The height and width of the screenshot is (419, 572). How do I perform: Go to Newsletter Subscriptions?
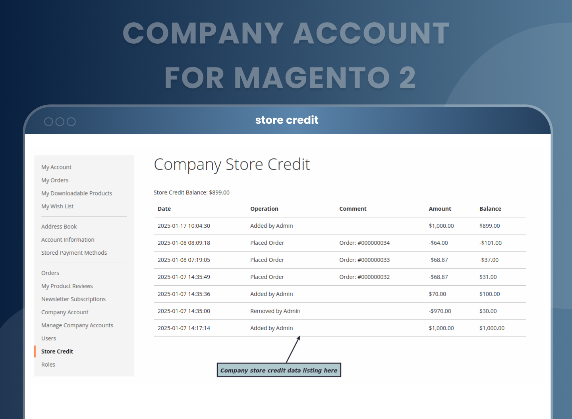[x=73, y=299]
